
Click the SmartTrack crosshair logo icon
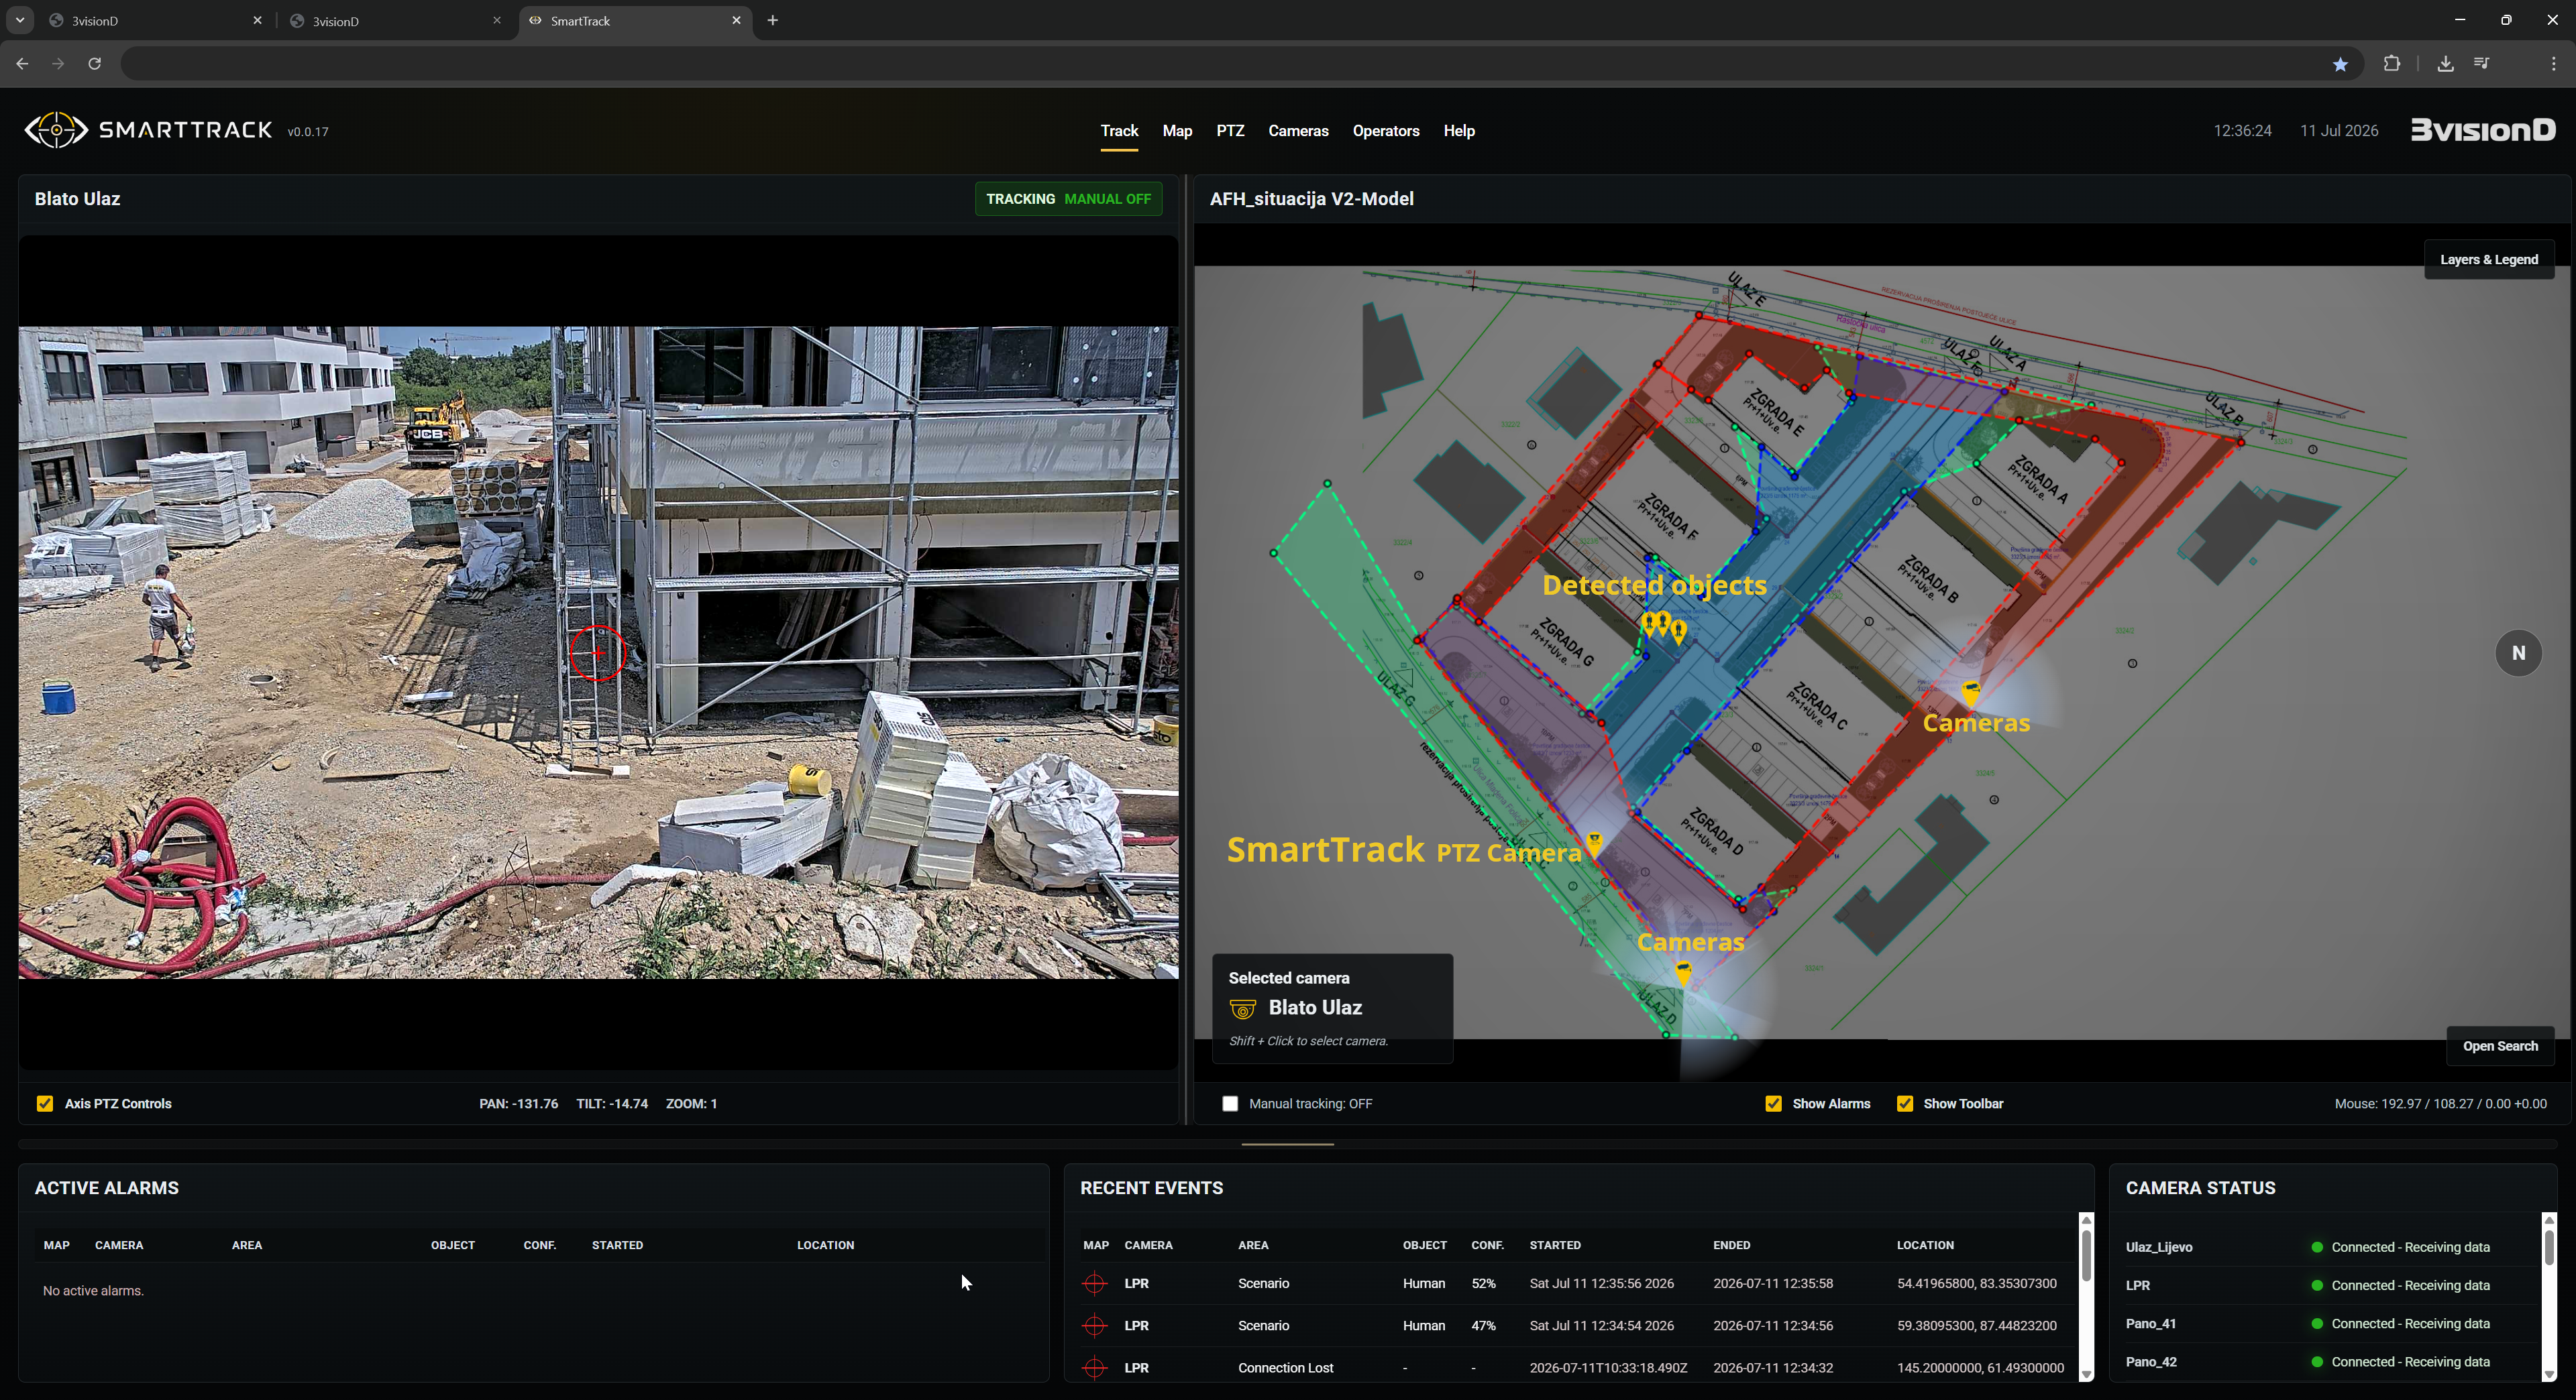point(56,130)
